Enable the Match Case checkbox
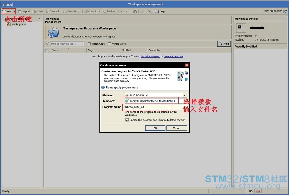Image resolution: width=289 pixels, height=195 pixels. tap(89, 44)
